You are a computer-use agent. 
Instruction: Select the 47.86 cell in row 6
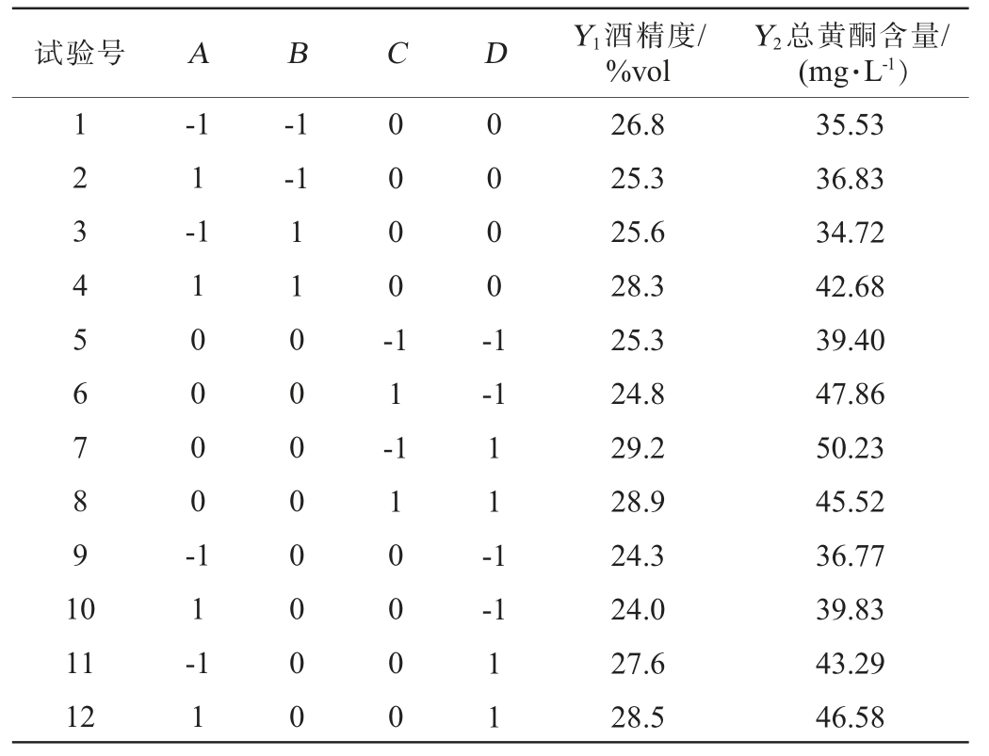tap(851, 394)
